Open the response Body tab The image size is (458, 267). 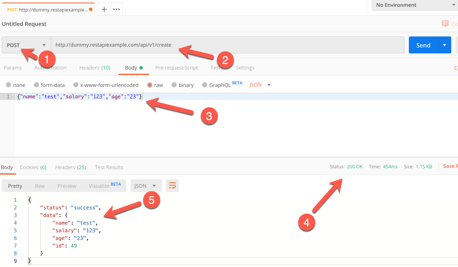[x=7, y=167]
